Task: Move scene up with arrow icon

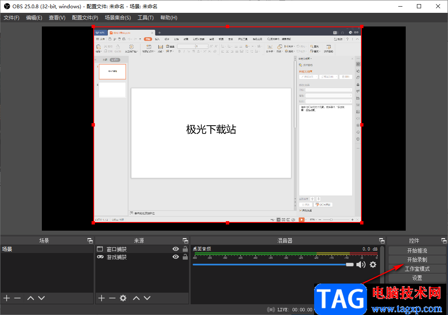Action: (x=31, y=298)
